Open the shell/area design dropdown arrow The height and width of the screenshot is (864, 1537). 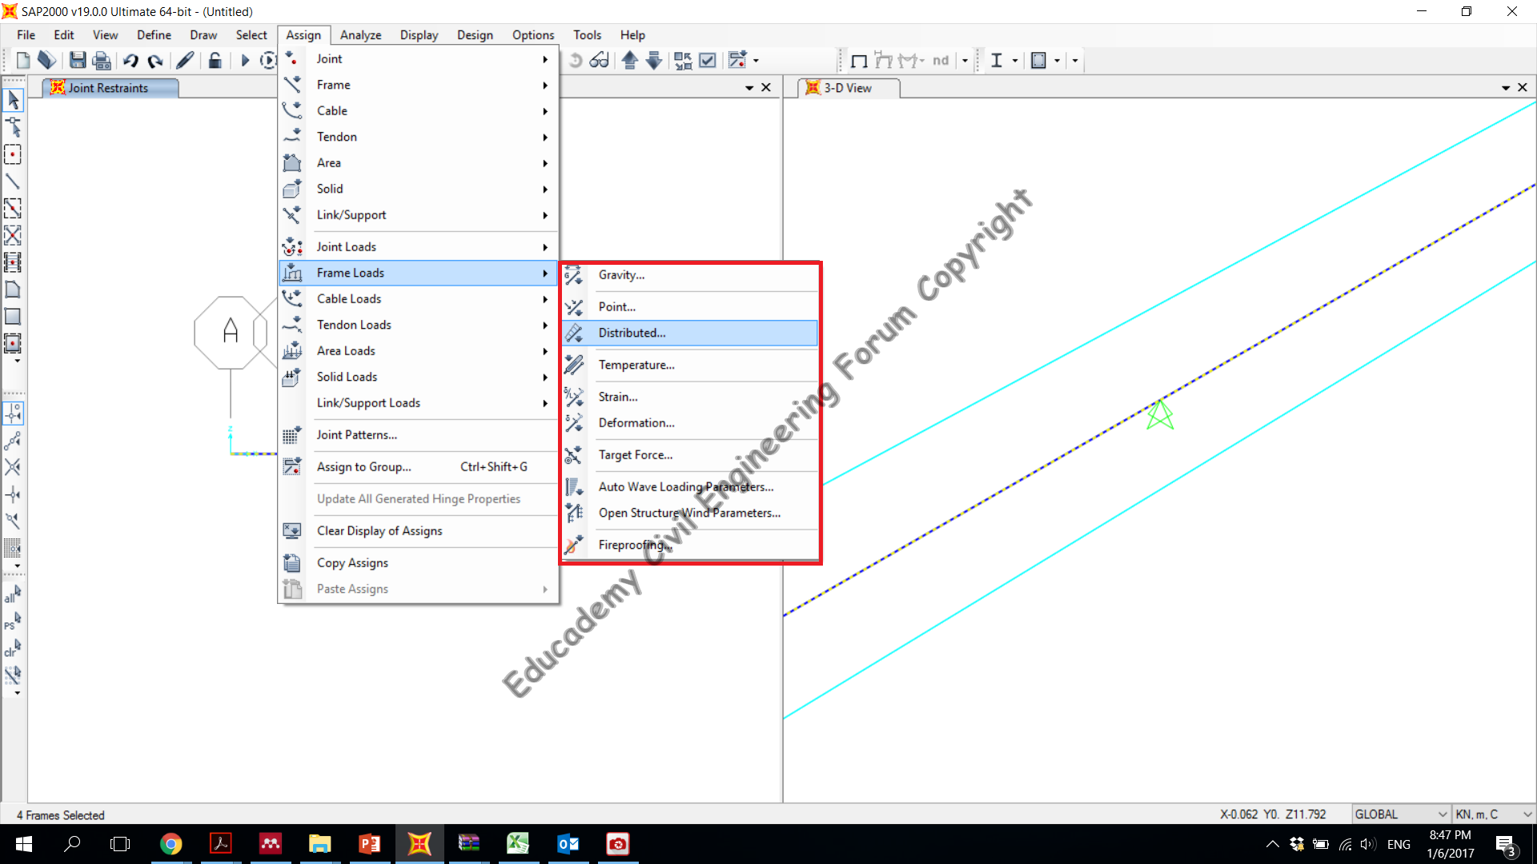[1057, 60]
